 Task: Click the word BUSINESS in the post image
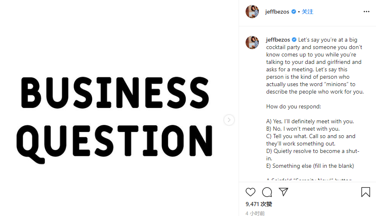115,93
